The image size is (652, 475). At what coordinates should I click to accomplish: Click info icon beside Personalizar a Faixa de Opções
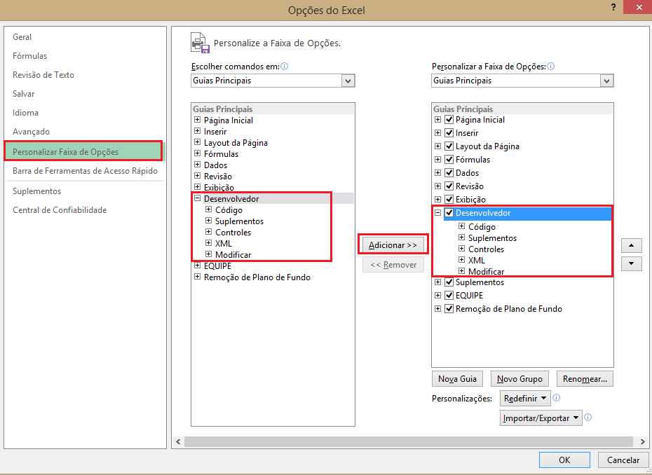pyautogui.click(x=550, y=67)
